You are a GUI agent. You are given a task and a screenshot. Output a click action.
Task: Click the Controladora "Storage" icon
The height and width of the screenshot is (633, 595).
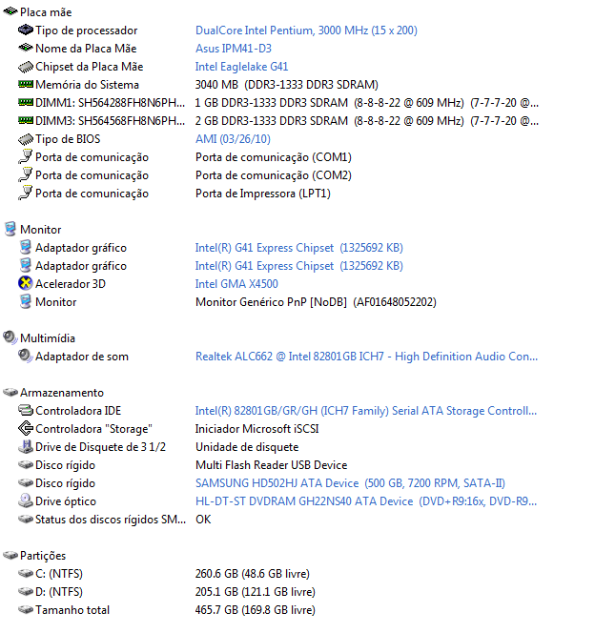point(26,428)
